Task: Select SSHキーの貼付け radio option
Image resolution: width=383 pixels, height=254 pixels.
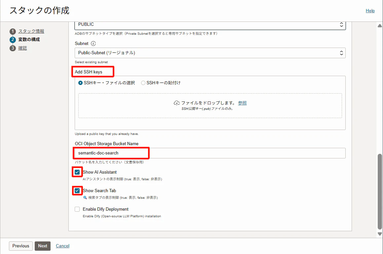Action: coord(143,83)
